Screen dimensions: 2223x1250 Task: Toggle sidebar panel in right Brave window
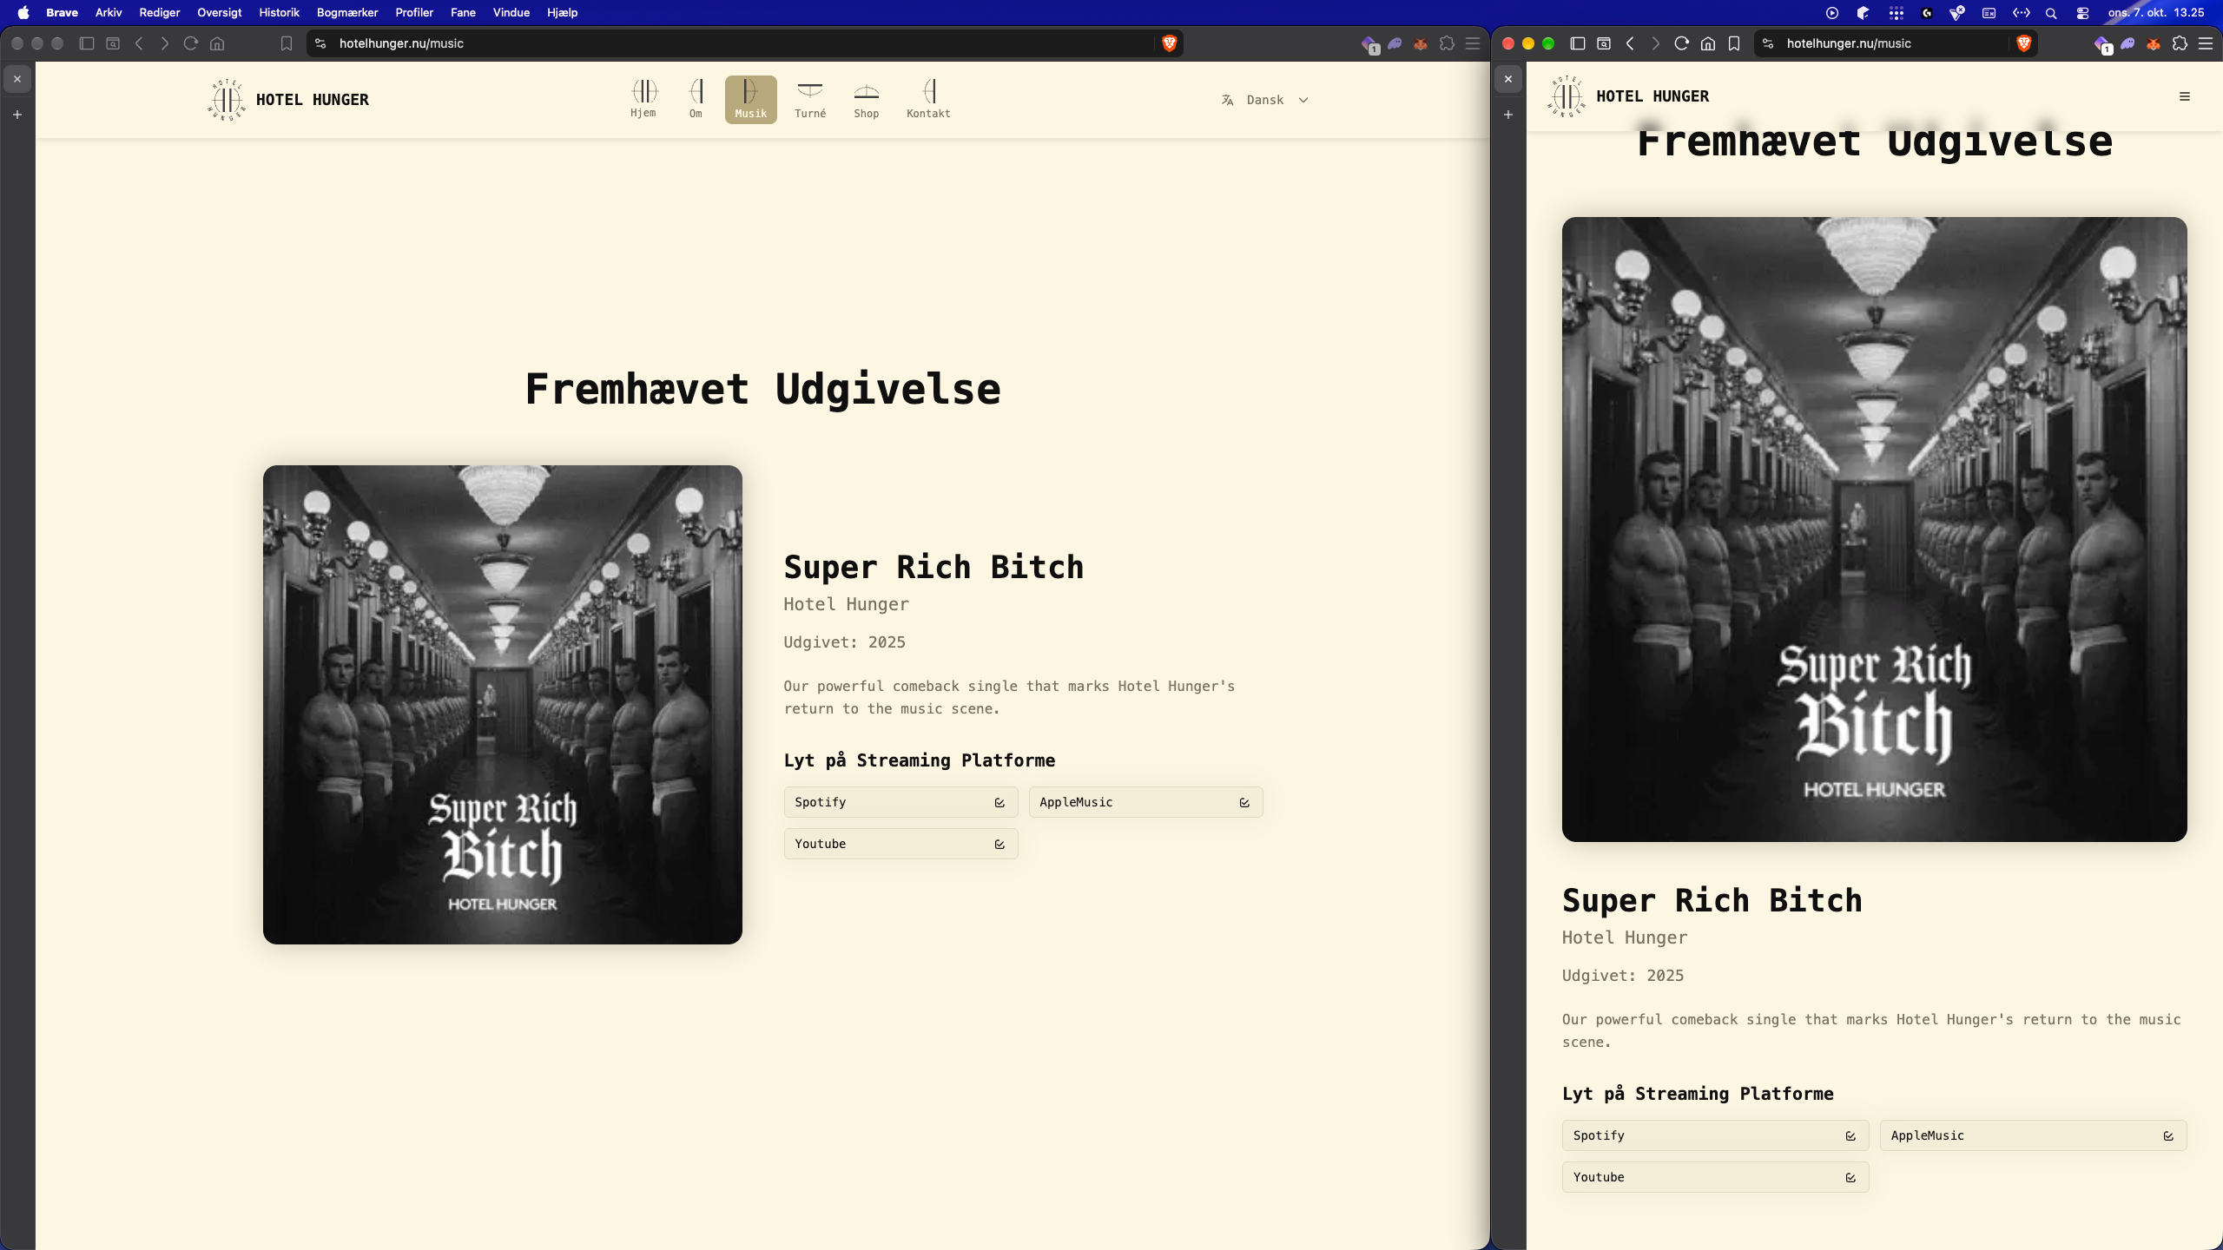point(1578,43)
